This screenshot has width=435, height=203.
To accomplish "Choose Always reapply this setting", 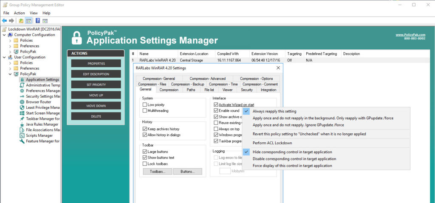I will point(274,111).
